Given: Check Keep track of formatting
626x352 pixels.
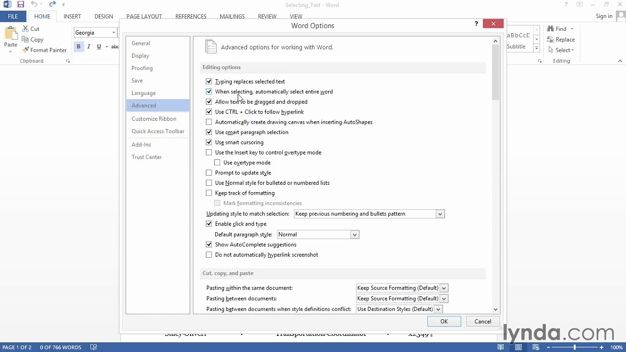Looking at the screenshot, I should [x=209, y=193].
